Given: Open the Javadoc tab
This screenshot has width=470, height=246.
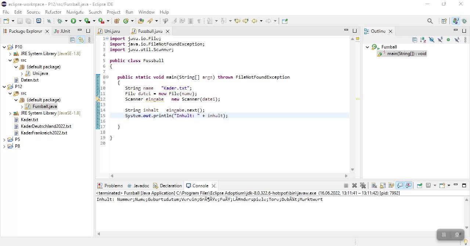Looking at the screenshot, I should tap(138, 185).
